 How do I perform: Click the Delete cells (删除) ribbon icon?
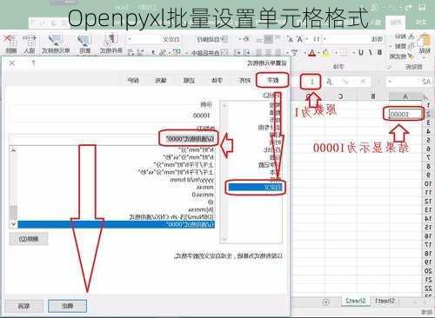[x=11, y=40]
